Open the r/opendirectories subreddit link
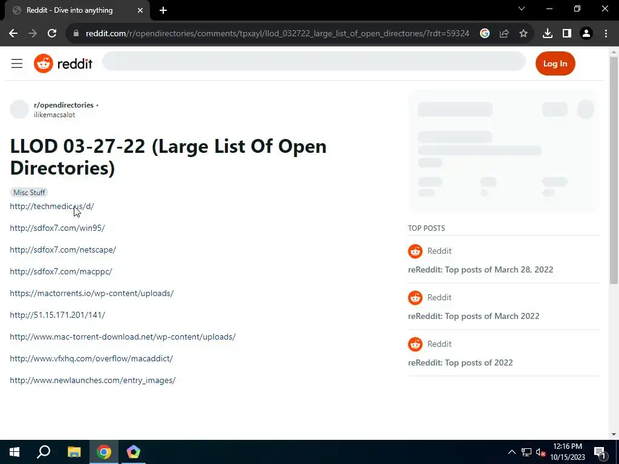Viewport: 619px width, 464px height. coord(63,105)
